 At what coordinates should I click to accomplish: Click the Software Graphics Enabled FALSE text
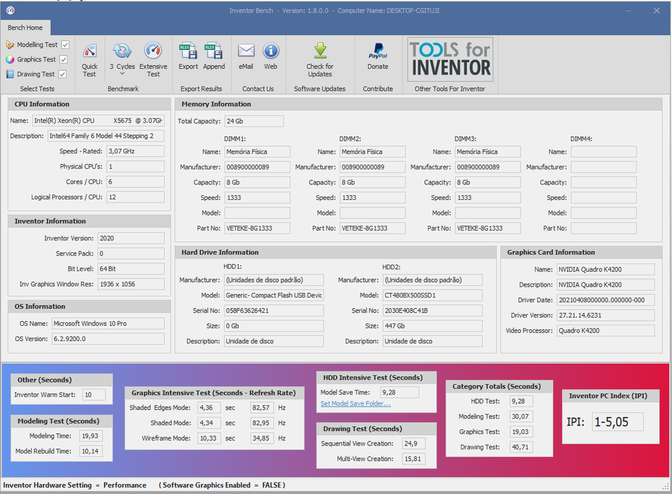(222, 485)
